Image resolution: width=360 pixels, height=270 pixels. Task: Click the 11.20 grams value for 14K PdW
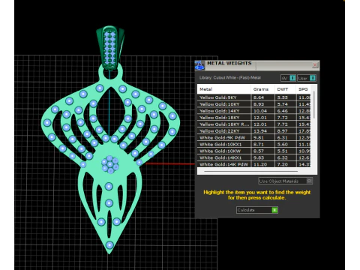(260, 164)
